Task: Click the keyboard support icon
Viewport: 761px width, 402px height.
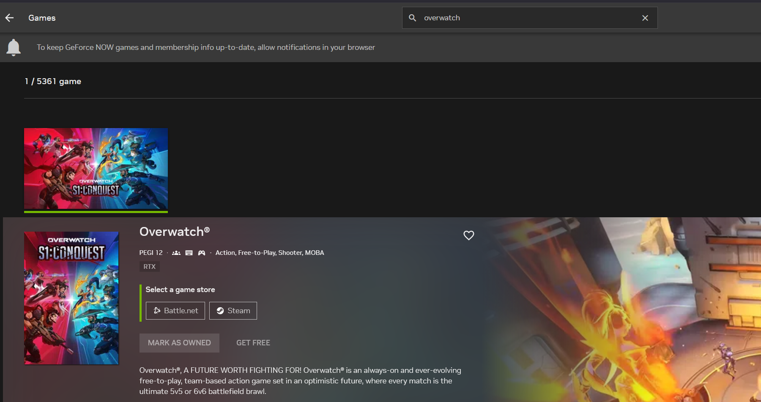Action: coord(189,252)
